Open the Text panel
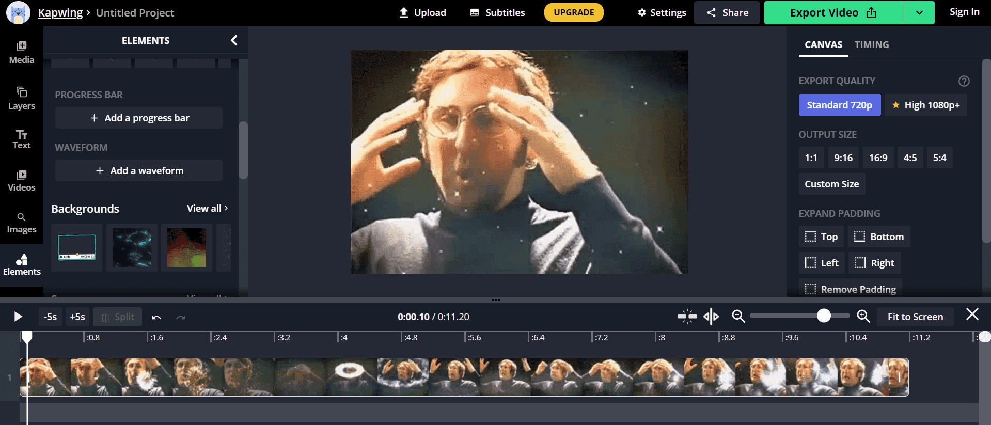This screenshot has height=425, width=991. 22,139
